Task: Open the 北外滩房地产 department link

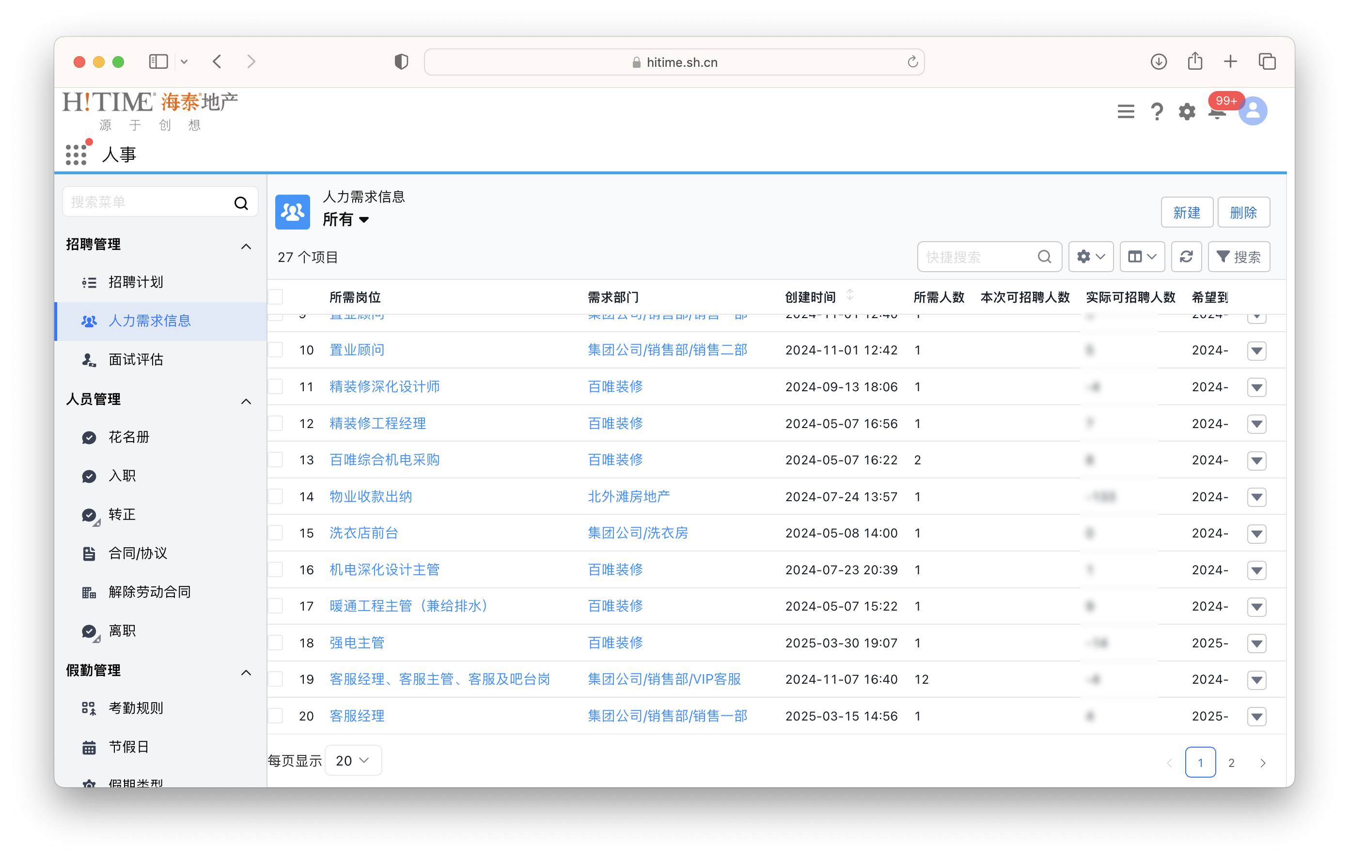Action: coord(628,496)
